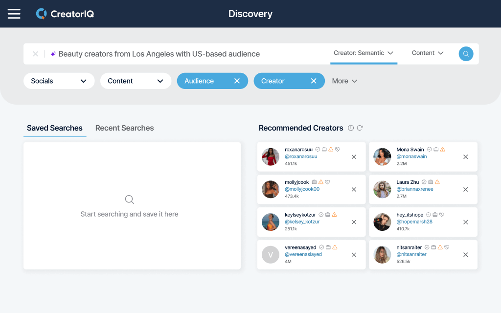Open the Socials filter dropdown
The image size is (501, 313).
[59, 81]
